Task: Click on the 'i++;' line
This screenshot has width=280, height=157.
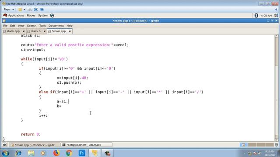Action: (43, 116)
